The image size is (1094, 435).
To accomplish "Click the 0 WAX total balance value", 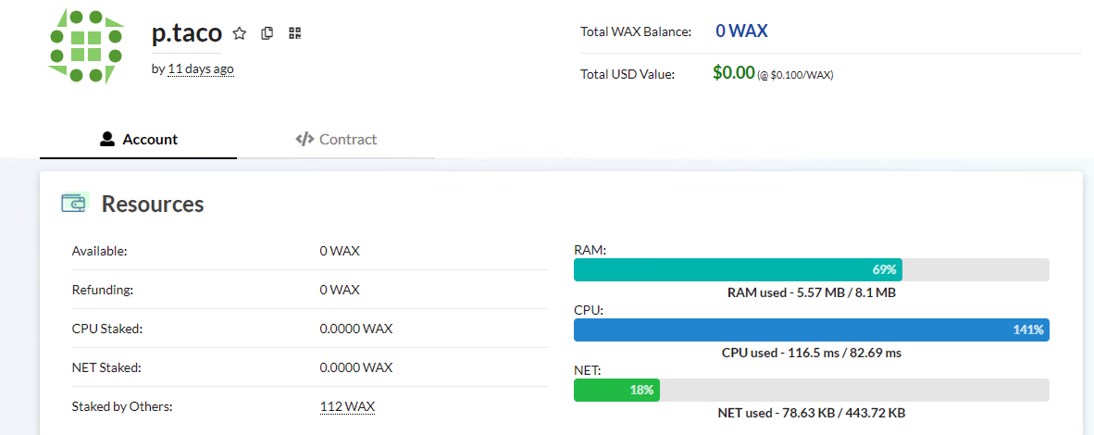I will coord(741,31).
